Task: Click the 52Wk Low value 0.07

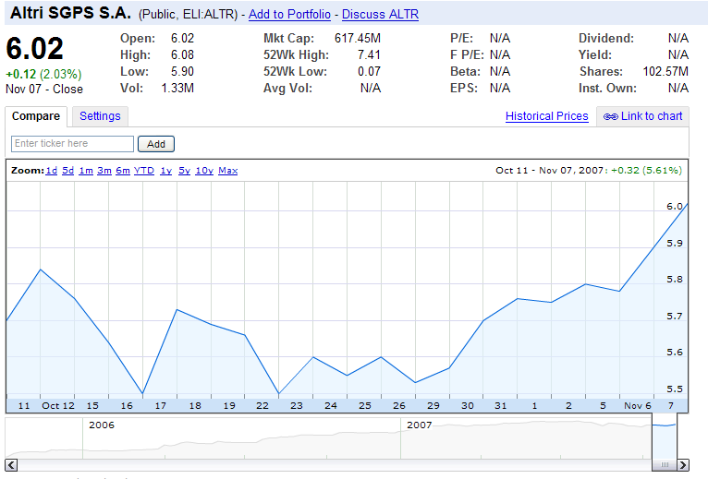Action: [369, 71]
